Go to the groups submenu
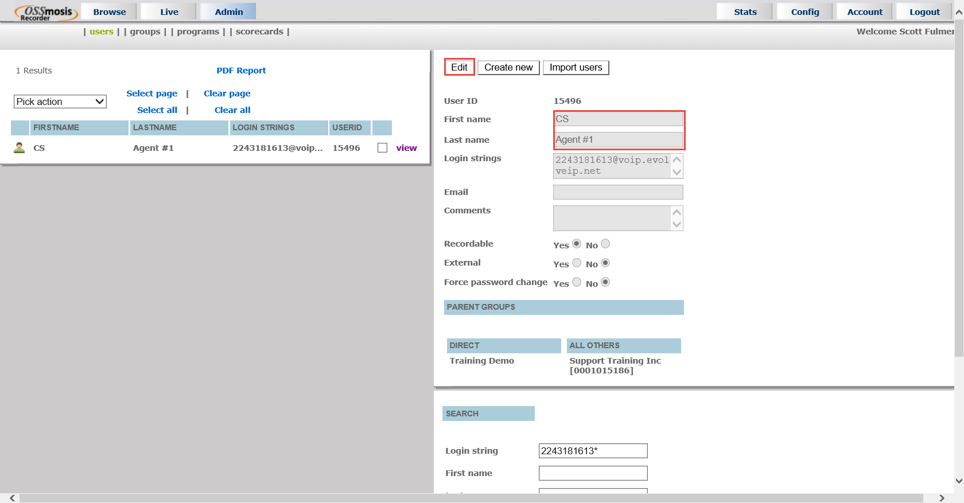Viewport: 964px width, 503px height. 145,32
